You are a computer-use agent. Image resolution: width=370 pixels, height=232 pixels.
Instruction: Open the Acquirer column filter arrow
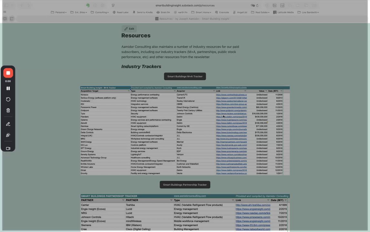click(214, 91)
